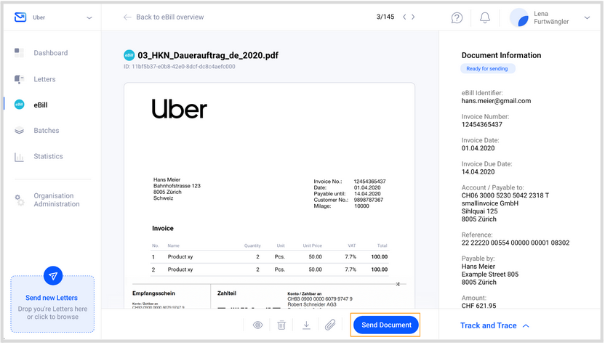Screen dimensions: 605x345
Task: Click eBill identifier hans.meier@gmail.com
Action: 496,102
